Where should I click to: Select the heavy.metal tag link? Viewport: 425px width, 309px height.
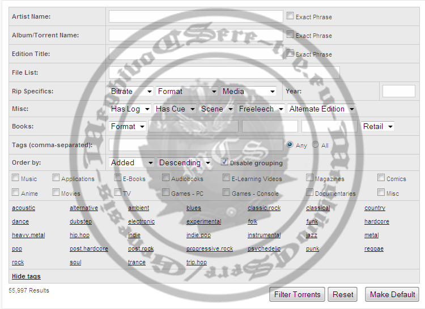[x=28, y=235]
